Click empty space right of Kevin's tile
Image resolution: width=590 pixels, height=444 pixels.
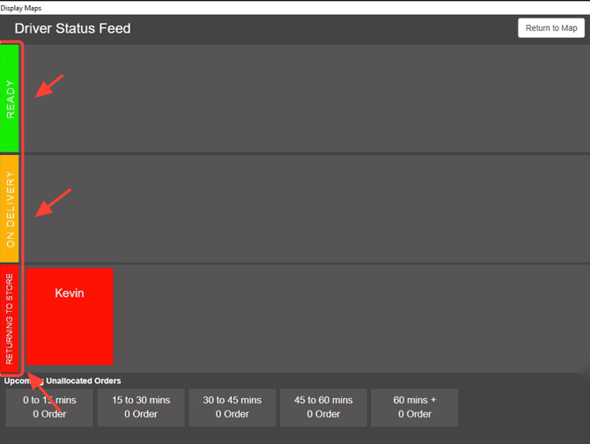coord(350,318)
